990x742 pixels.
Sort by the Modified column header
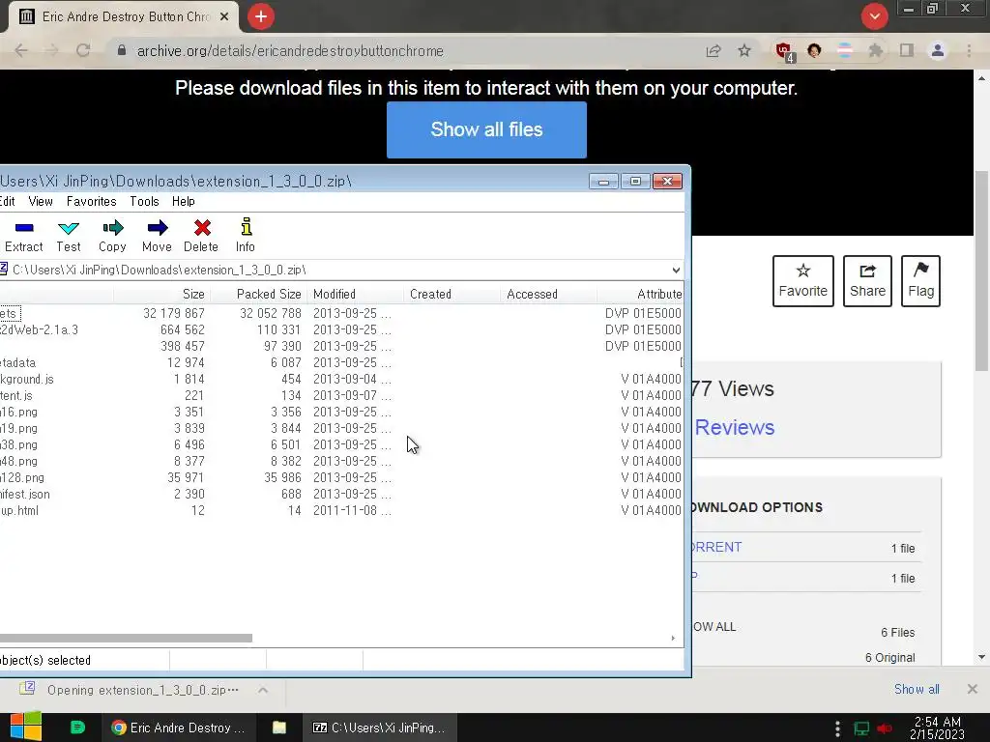pyautogui.click(x=356, y=294)
